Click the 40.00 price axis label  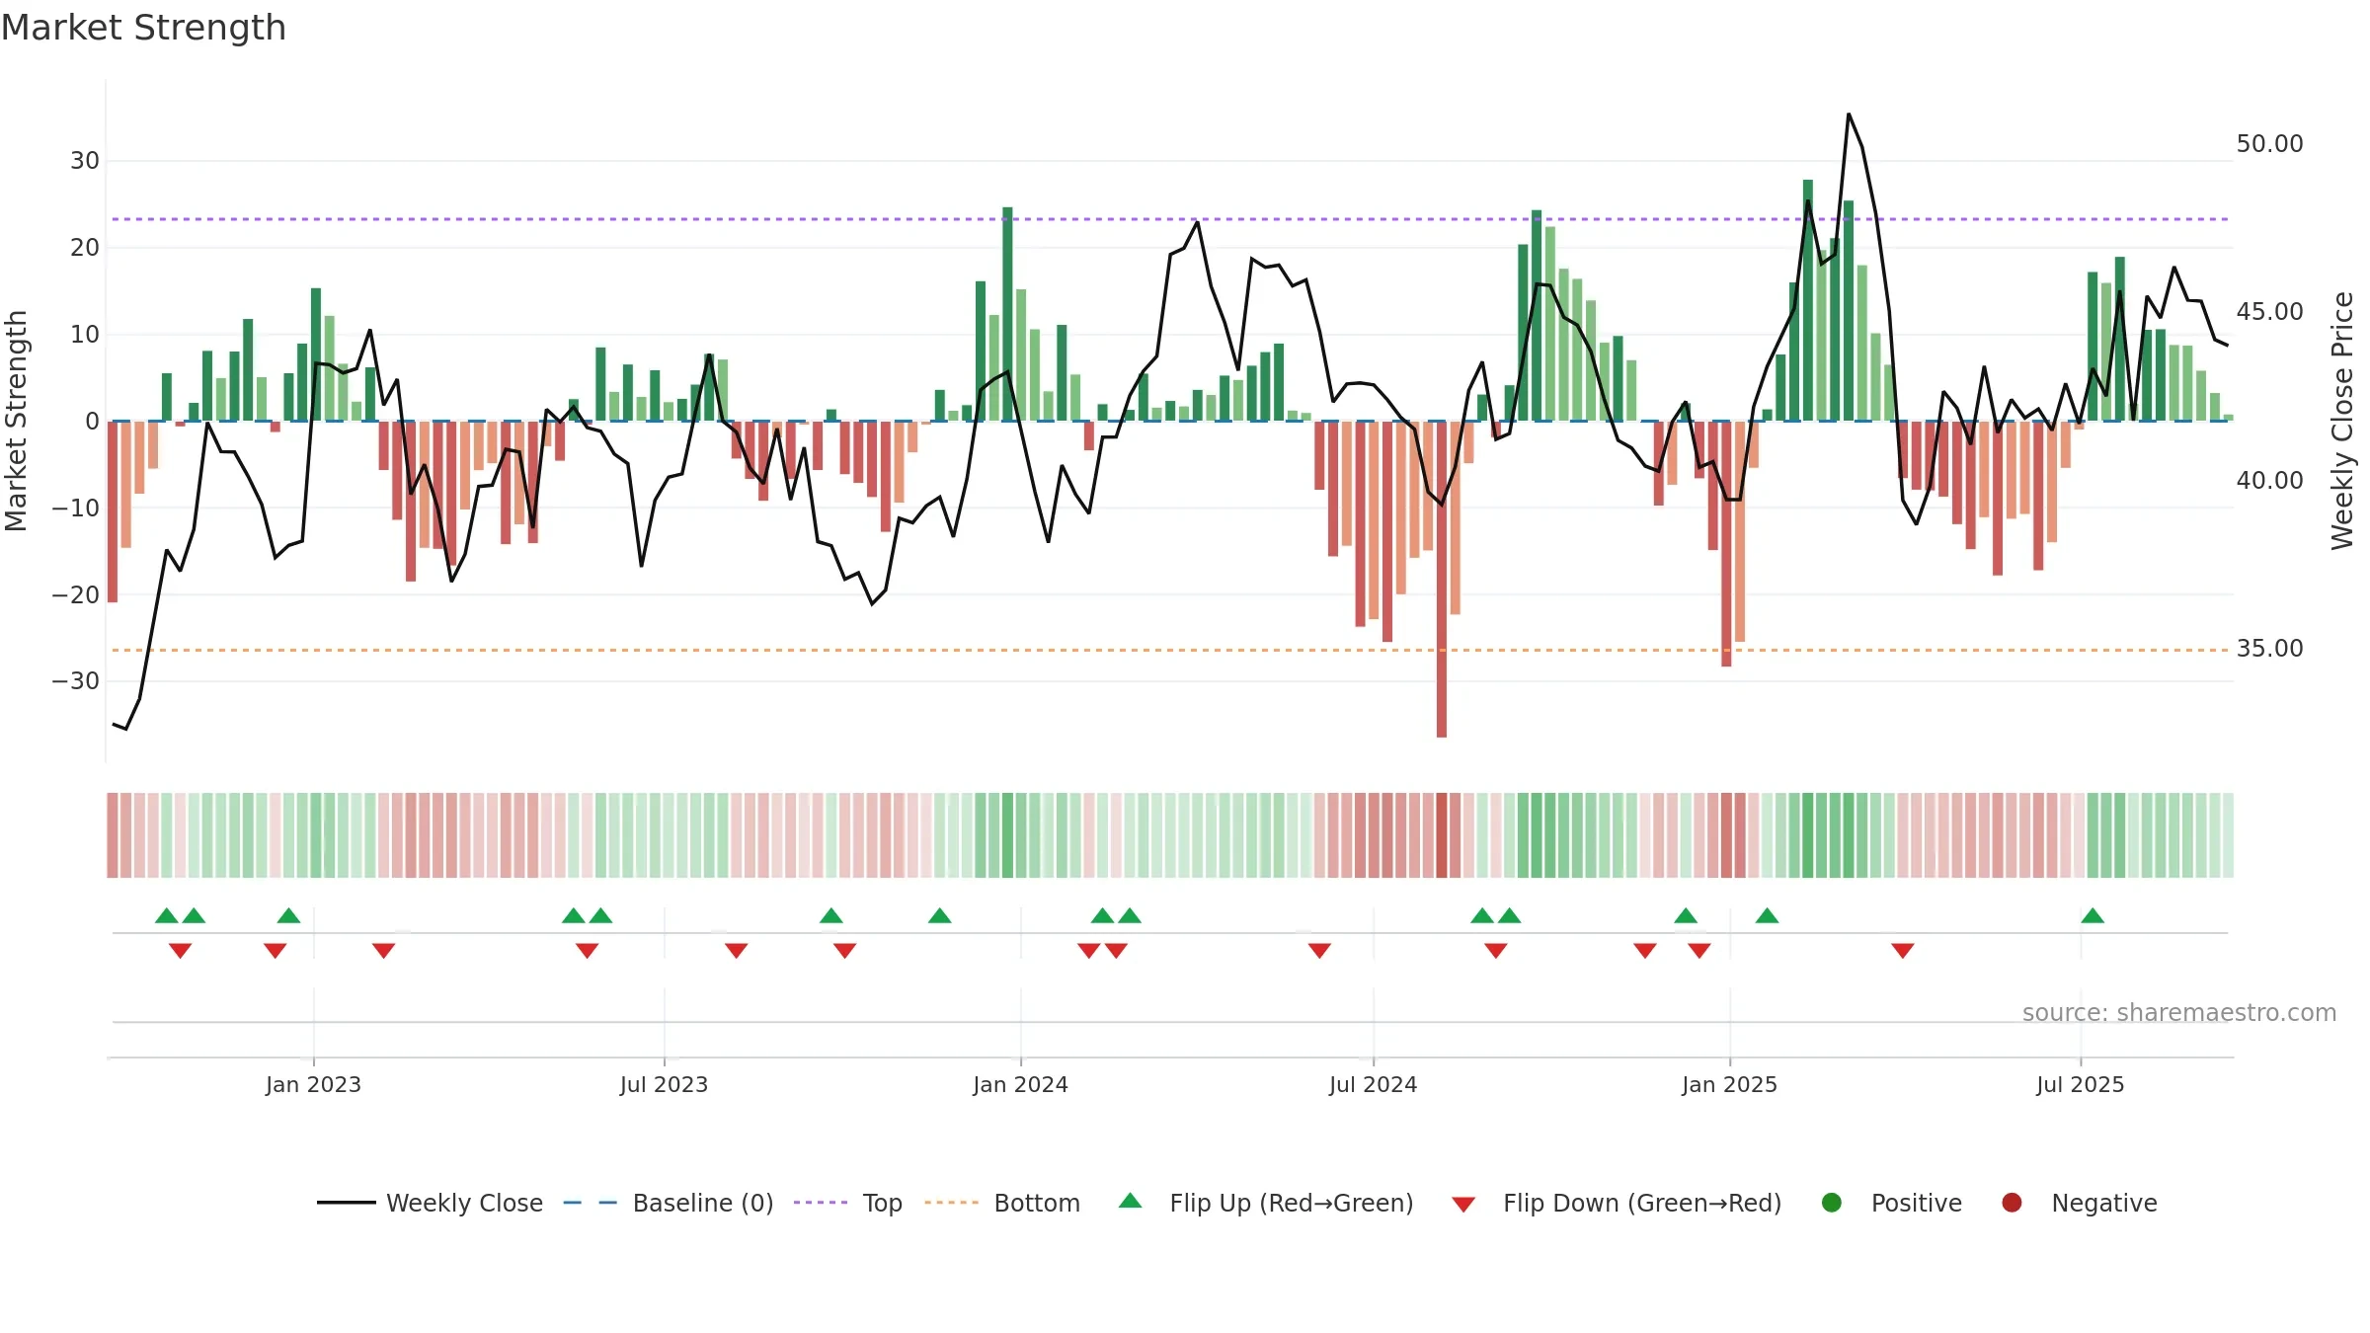pos(2269,481)
